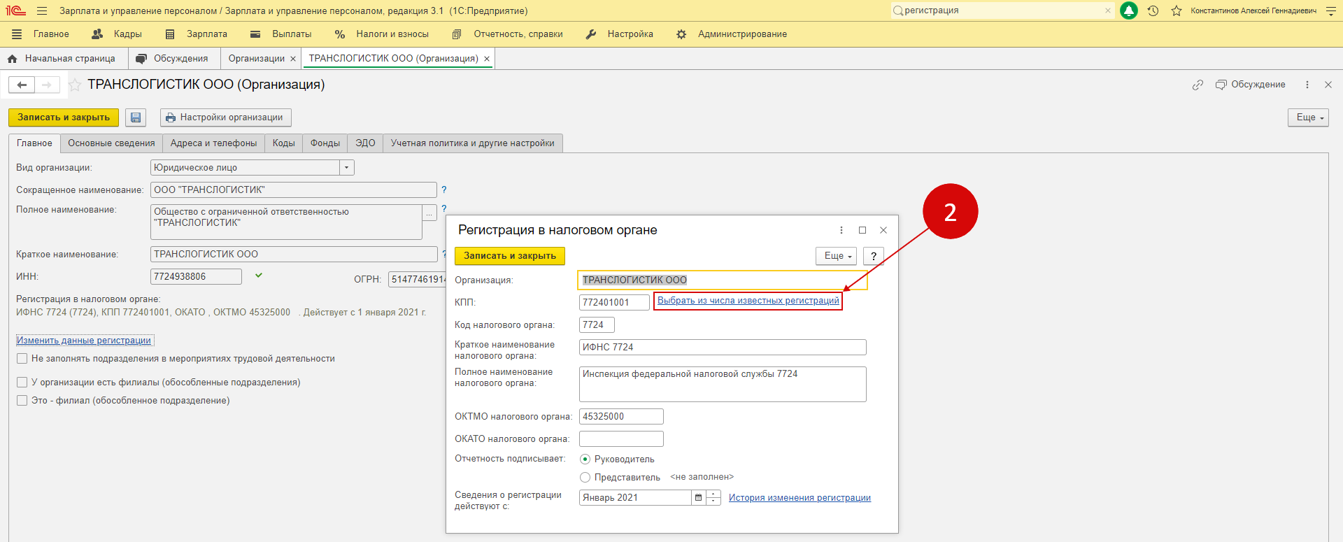Open favorites star in top bar
This screenshot has width=1343, height=542.
(x=1177, y=10)
